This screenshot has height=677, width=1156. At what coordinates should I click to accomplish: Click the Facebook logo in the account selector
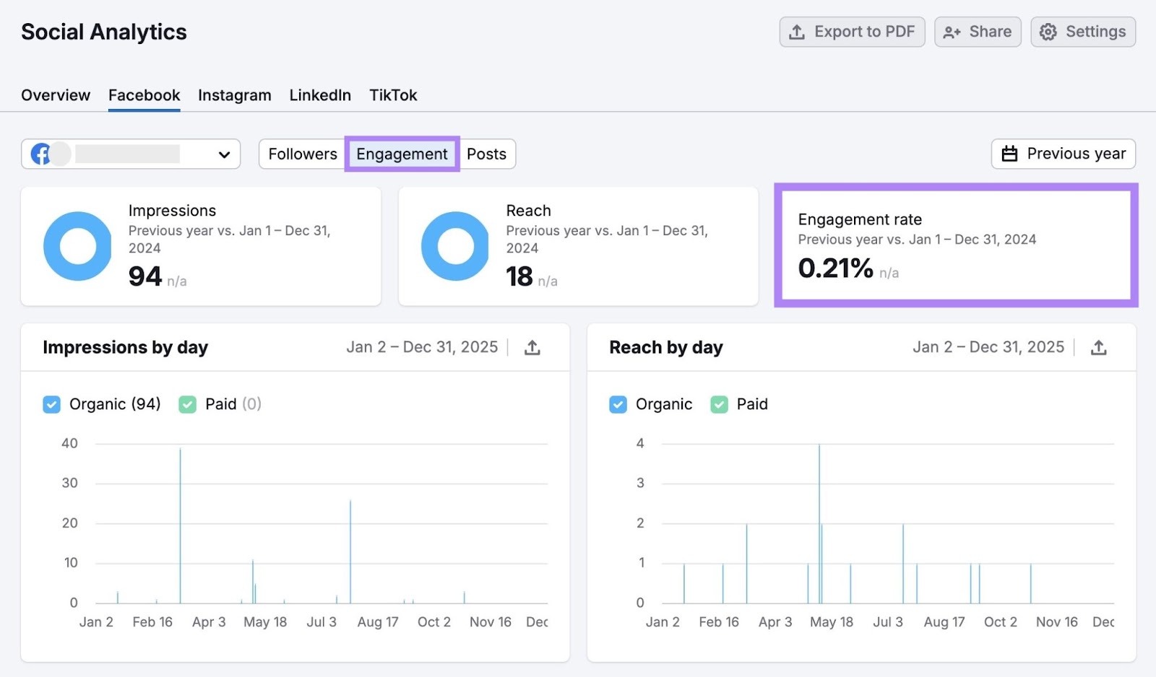point(40,154)
